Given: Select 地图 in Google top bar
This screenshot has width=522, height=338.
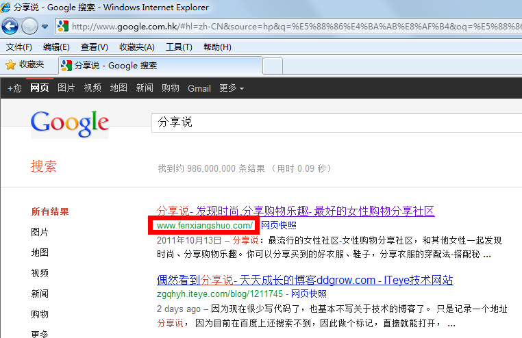Looking at the screenshot, I should click(119, 88).
